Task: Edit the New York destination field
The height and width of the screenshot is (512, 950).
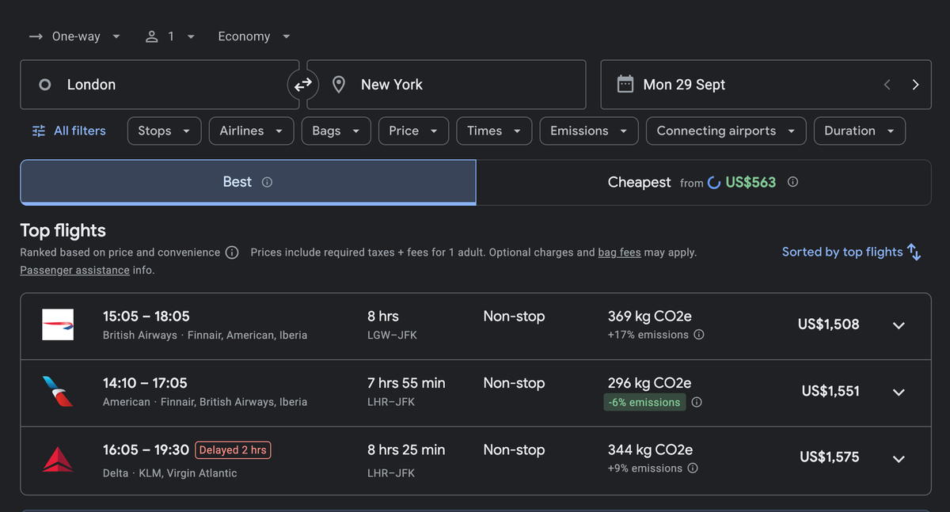Action: 446,85
